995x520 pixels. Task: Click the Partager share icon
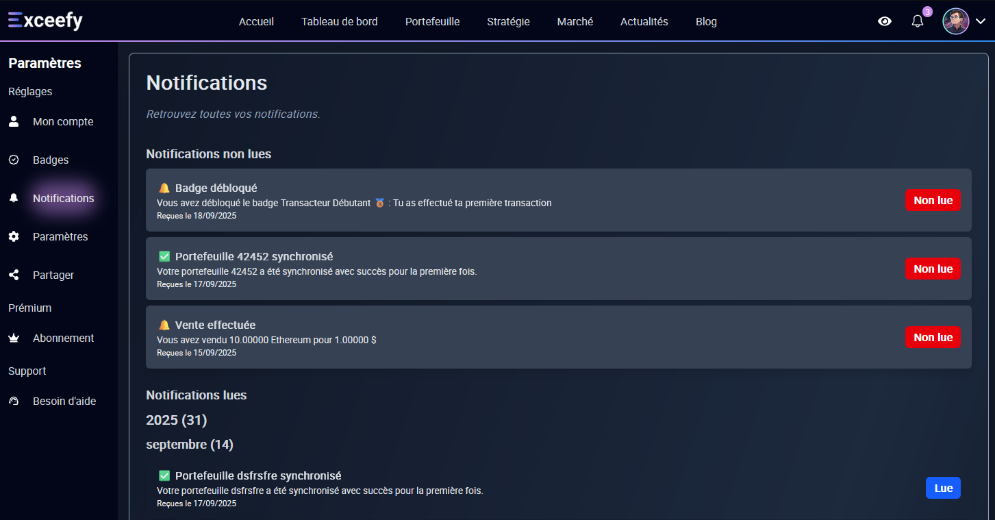(x=14, y=275)
